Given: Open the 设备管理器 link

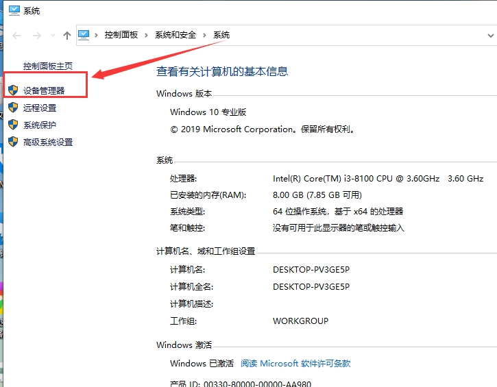Looking at the screenshot, I should 44,90.
